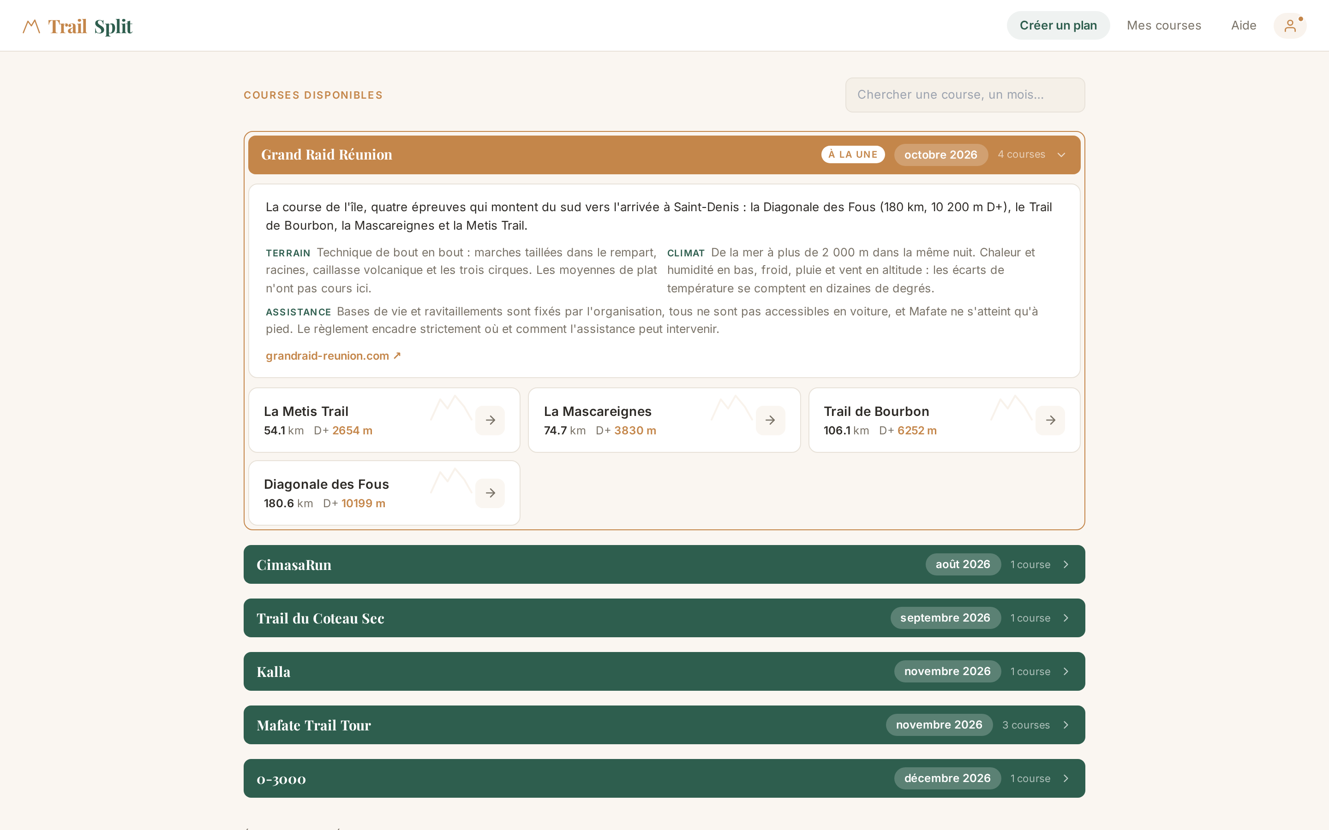Click the CLIMAT label
This screenshot has height=830, width=1329.
[686, 253]
